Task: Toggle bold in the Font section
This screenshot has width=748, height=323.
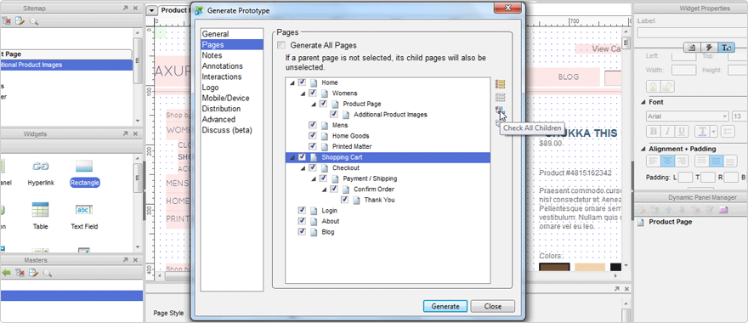Action: point(654,131)
